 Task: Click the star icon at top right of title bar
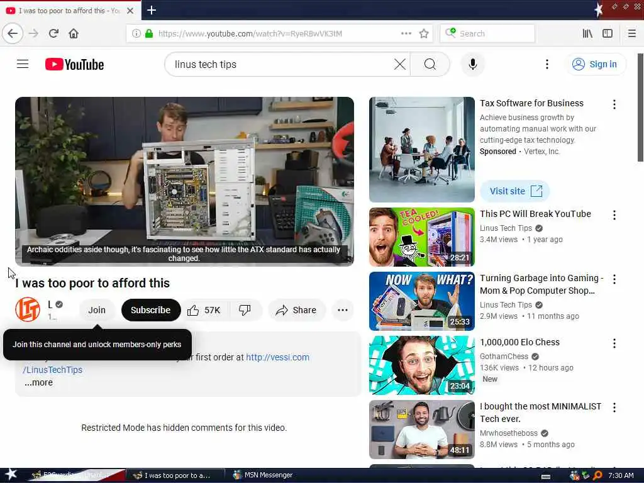click(599, 9)
